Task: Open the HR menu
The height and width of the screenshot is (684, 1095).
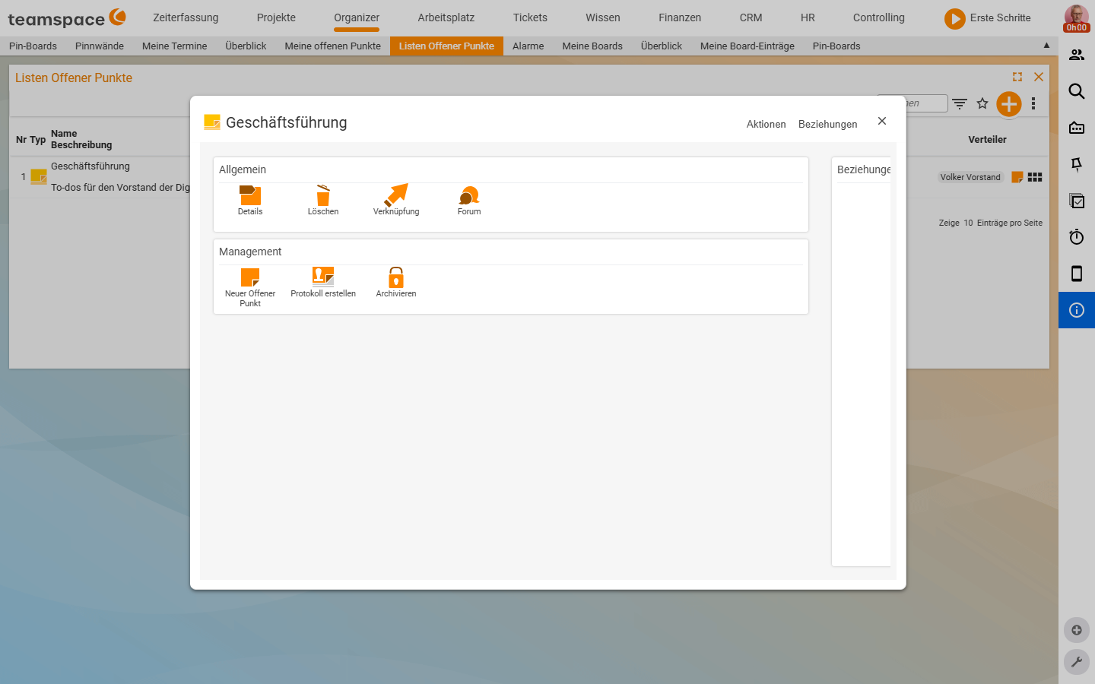Action: 808,17
